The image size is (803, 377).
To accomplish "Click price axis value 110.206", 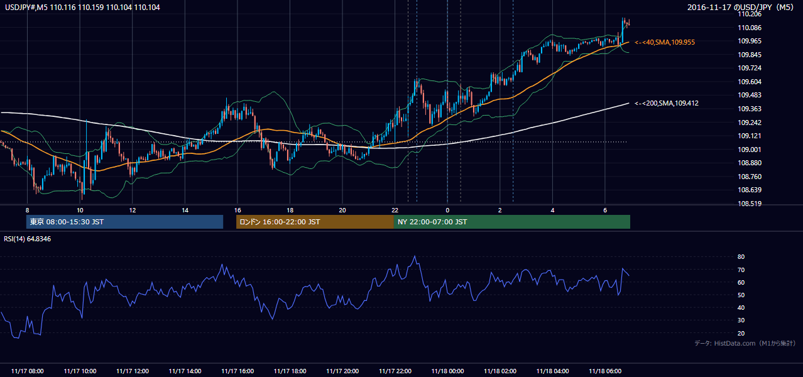I will click(x=749, y=14).
